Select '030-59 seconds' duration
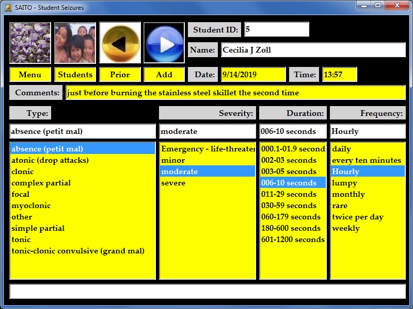Image resolution: width=413 pixels, height=309 pixels. (289, 205)
